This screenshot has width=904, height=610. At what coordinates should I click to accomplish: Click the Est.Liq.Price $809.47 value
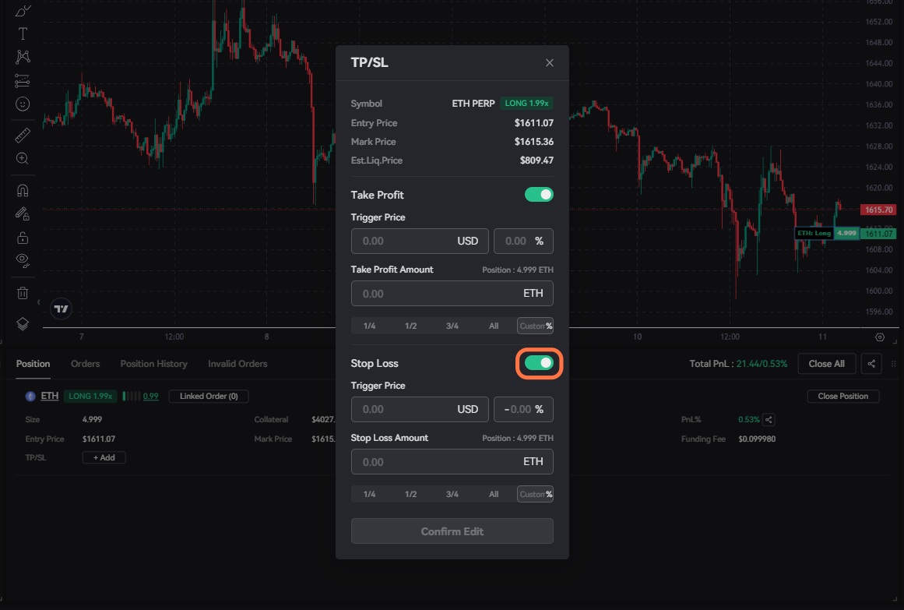(x=536, y=160)
